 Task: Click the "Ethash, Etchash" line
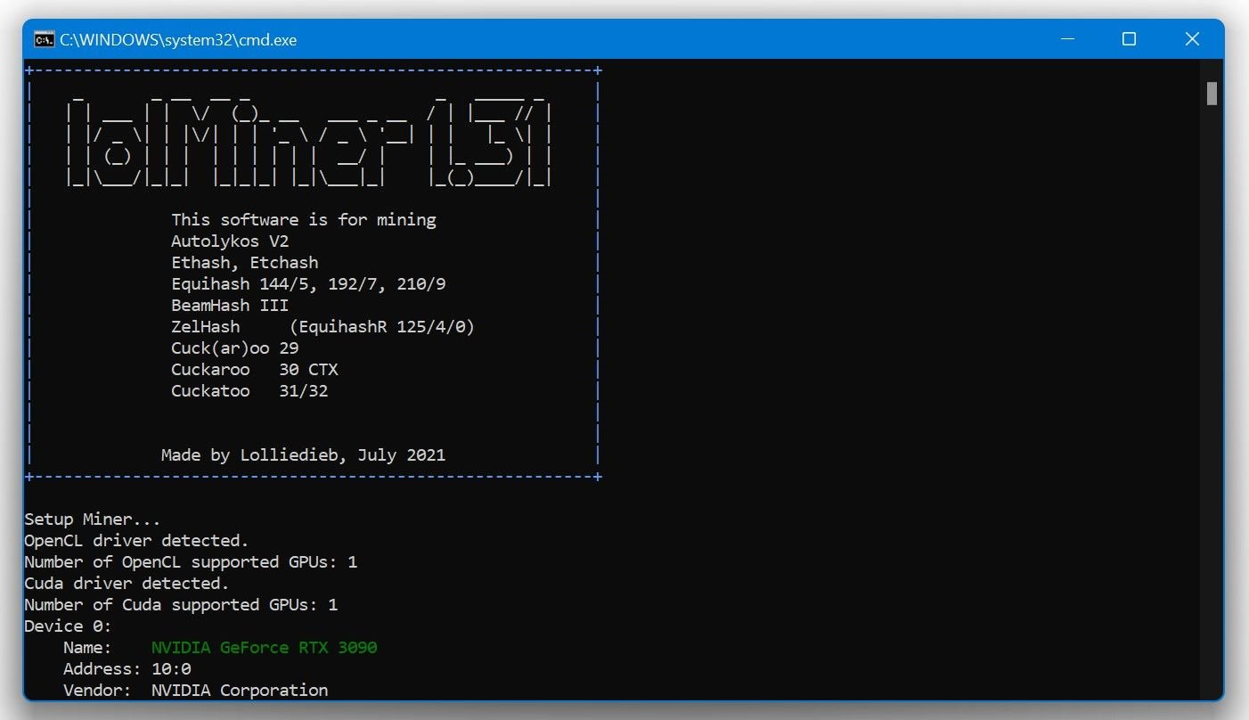pyautogui.click(x=244, y=262)
